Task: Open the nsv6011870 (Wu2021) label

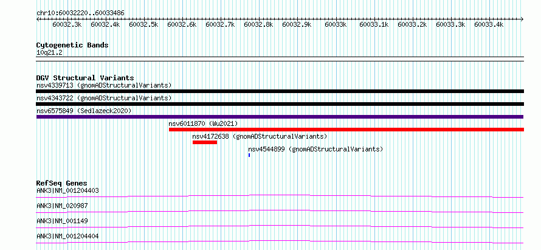Action: pos(203,123)
